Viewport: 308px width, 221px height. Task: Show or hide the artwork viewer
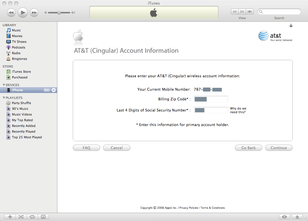[x=43, y=217]
